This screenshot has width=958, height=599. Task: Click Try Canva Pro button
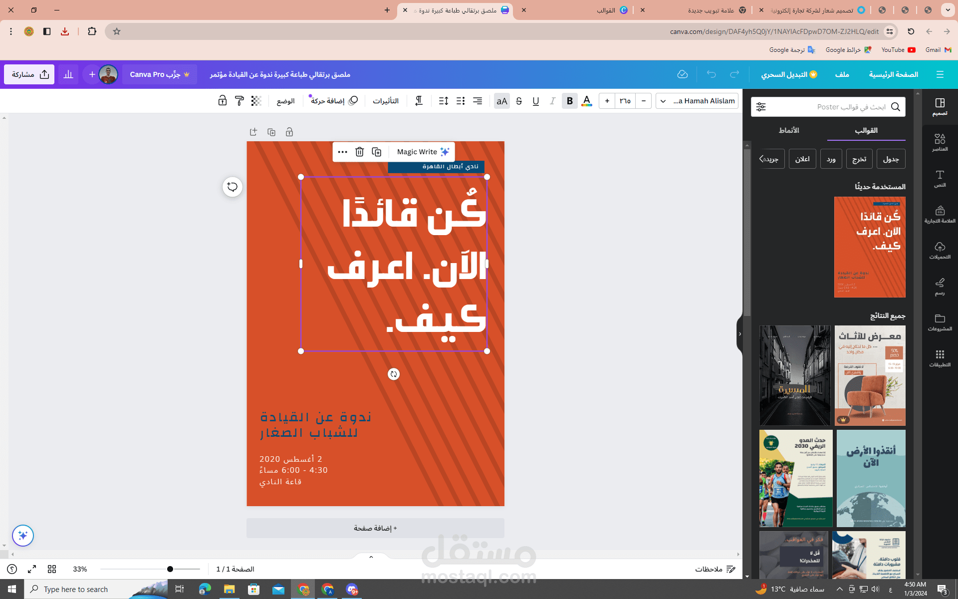tap(160, 74)
